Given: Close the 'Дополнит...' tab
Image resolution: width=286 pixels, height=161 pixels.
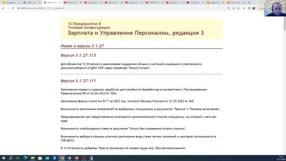Looking at the screenshot, I should point(101,3).
